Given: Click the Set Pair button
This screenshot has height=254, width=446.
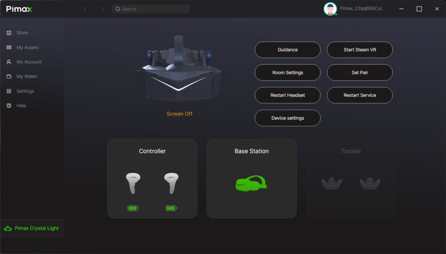Looking at the screenshot, I should [360, 73].
